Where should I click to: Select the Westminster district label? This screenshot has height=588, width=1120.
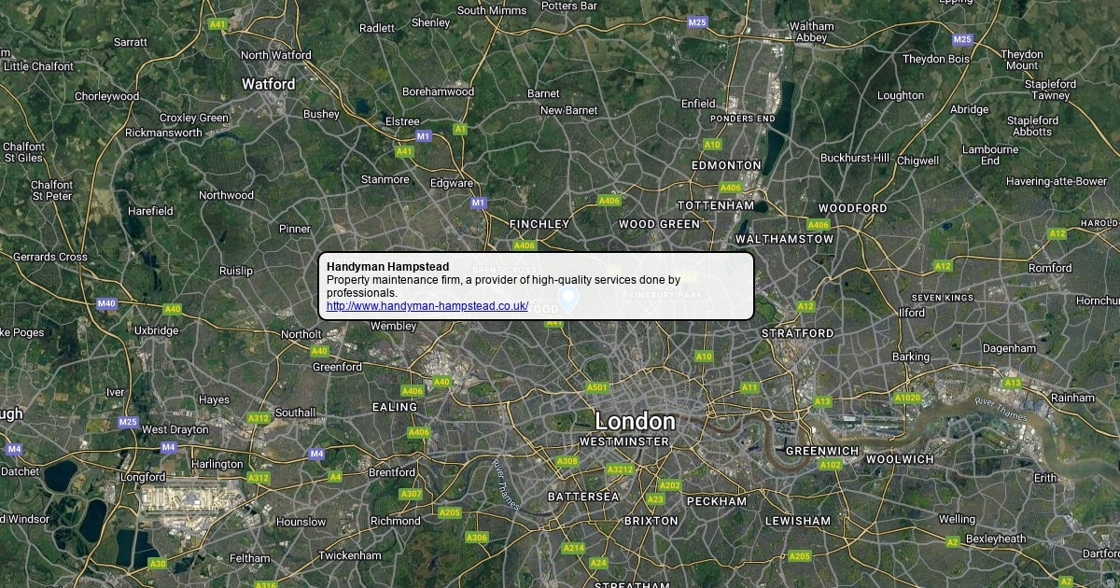coord(624,441)
